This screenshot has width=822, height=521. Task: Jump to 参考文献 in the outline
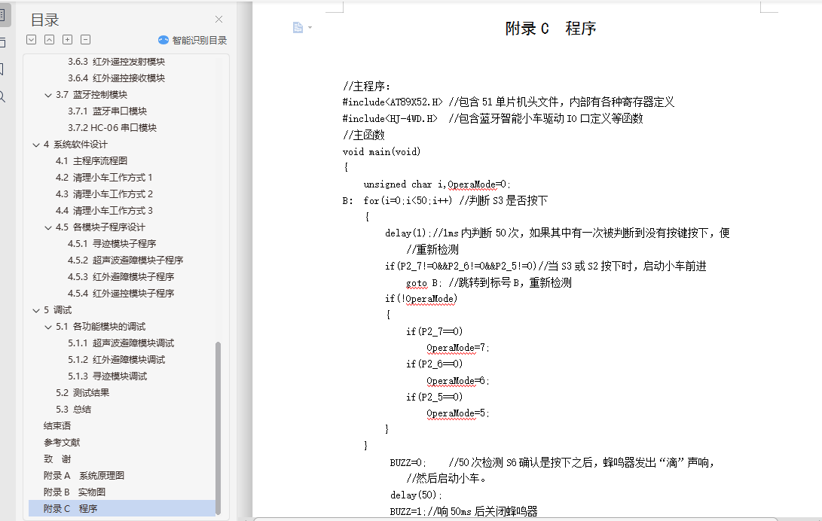point(62,443)
